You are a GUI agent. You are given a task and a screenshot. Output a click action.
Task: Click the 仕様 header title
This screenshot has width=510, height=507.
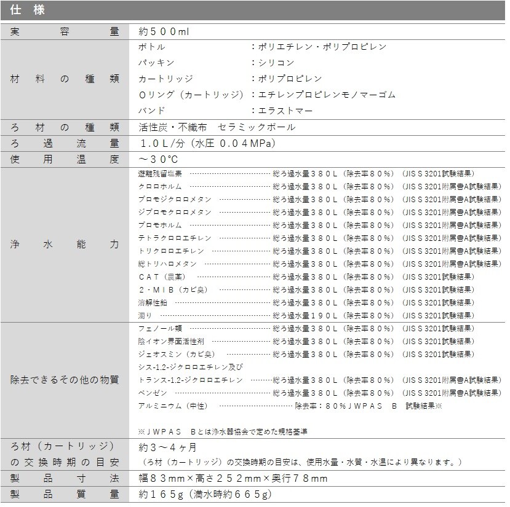point(27,10)
